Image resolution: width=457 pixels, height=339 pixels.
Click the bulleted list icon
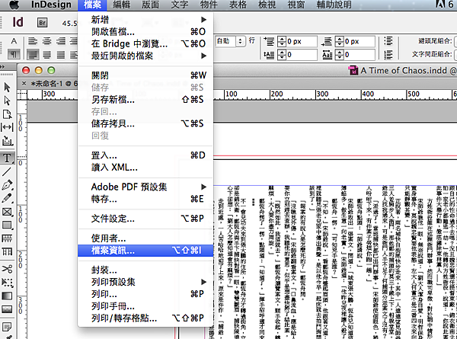388,41
